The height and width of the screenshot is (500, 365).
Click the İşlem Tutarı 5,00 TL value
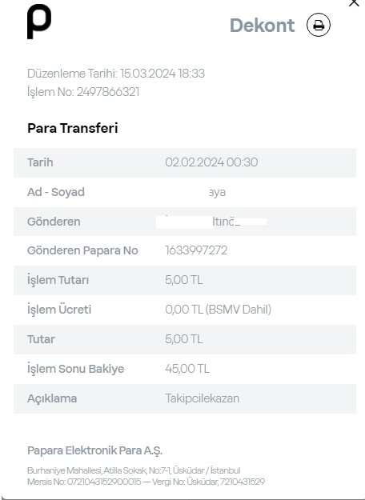pos(184,280)
